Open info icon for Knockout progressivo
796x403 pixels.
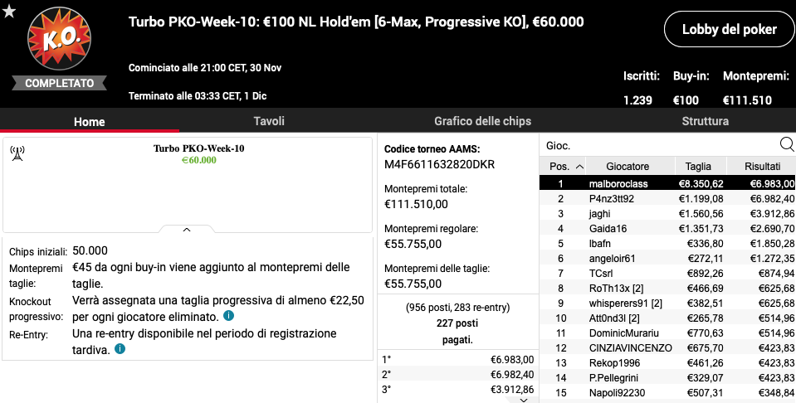(x=228, y=316)
